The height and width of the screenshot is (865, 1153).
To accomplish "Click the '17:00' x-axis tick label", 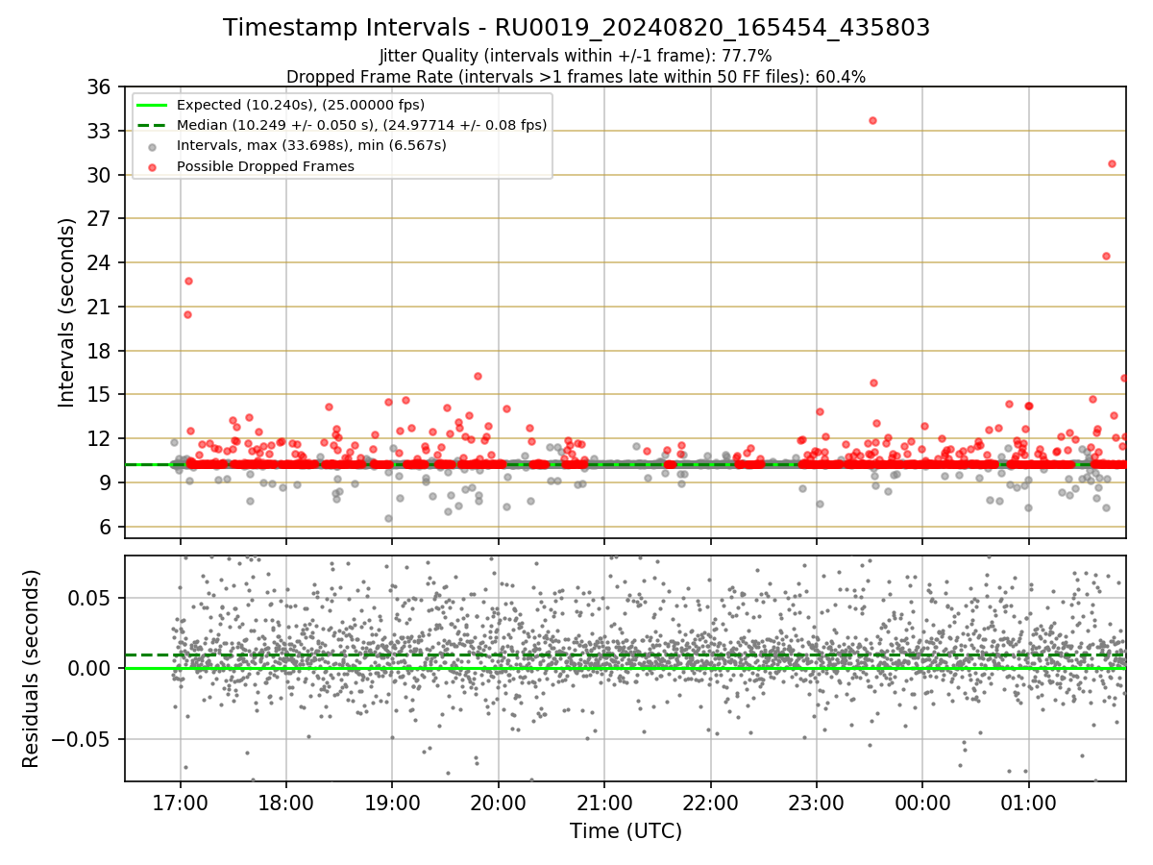I will [x=181, y=801].
